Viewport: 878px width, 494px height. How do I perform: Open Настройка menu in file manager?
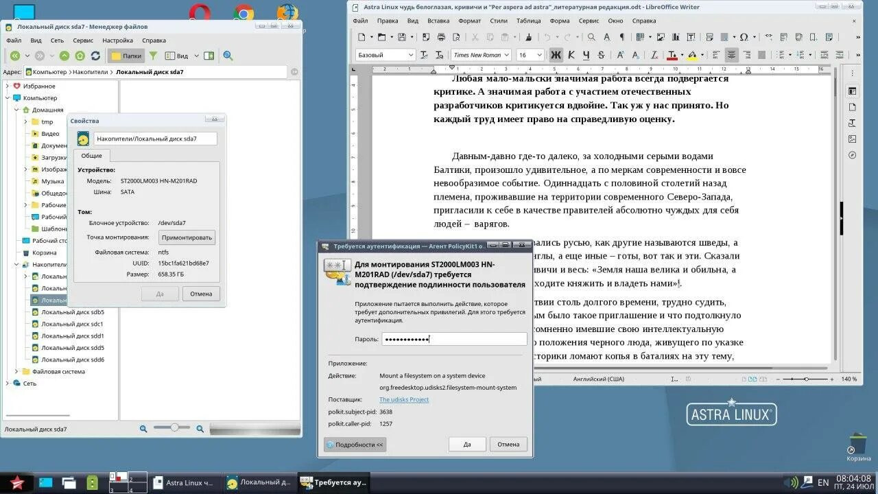coord(117,40)
